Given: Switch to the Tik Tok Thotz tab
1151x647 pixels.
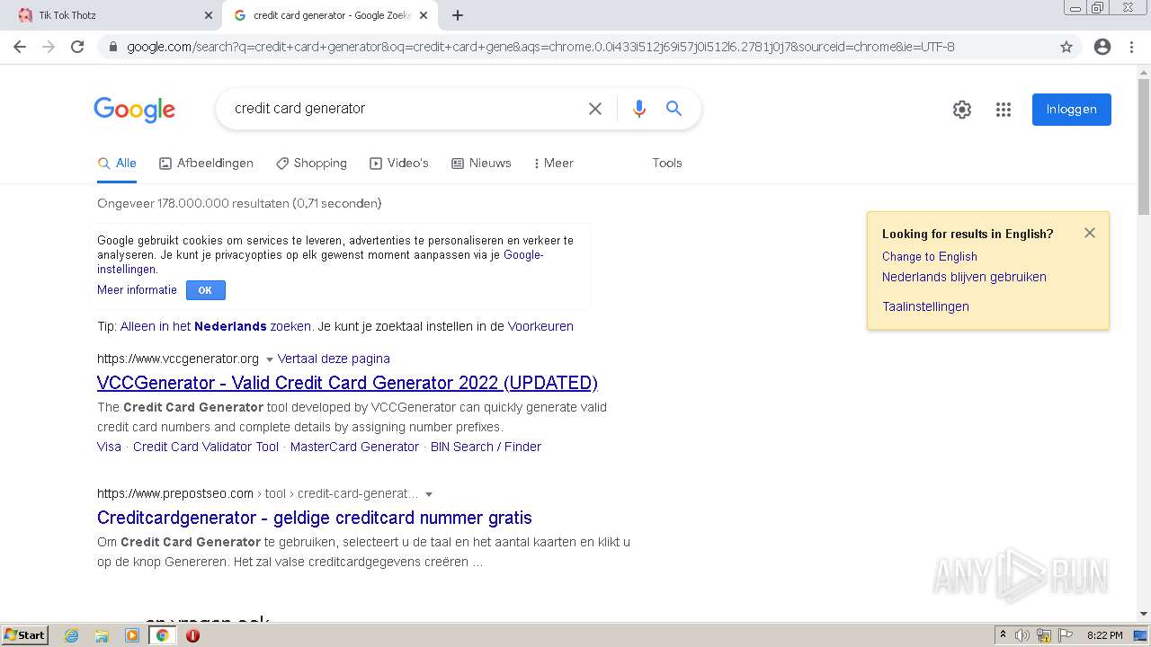Looking at the screenshot, I should 110,15.
